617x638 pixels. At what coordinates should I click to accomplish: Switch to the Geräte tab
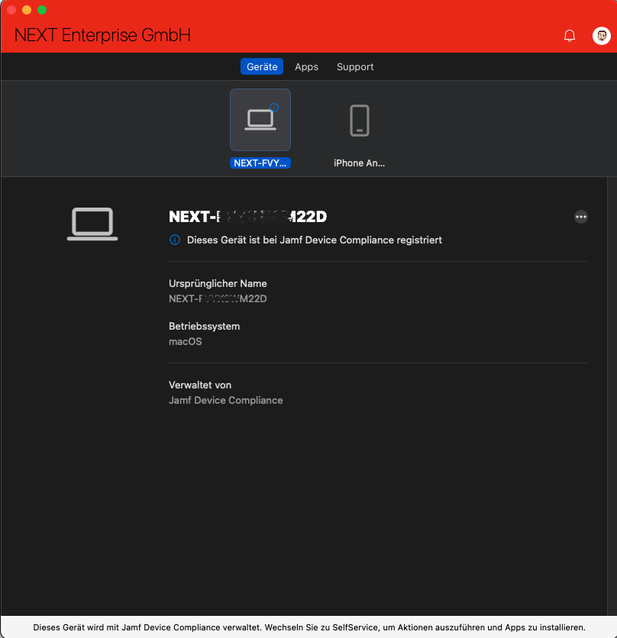click(262, 66)
